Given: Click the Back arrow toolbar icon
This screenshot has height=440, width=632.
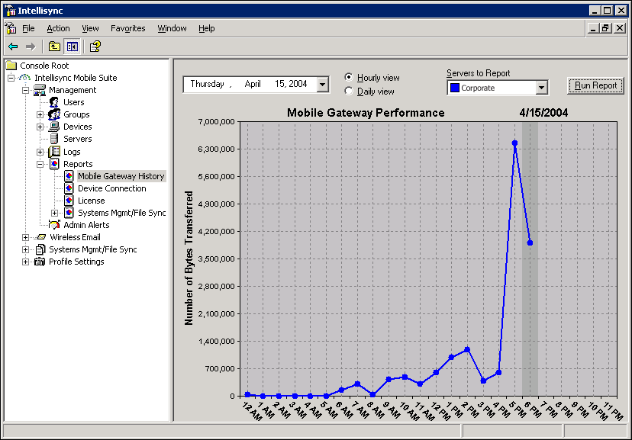Looking at the screenshot, I should click(13, 47).
